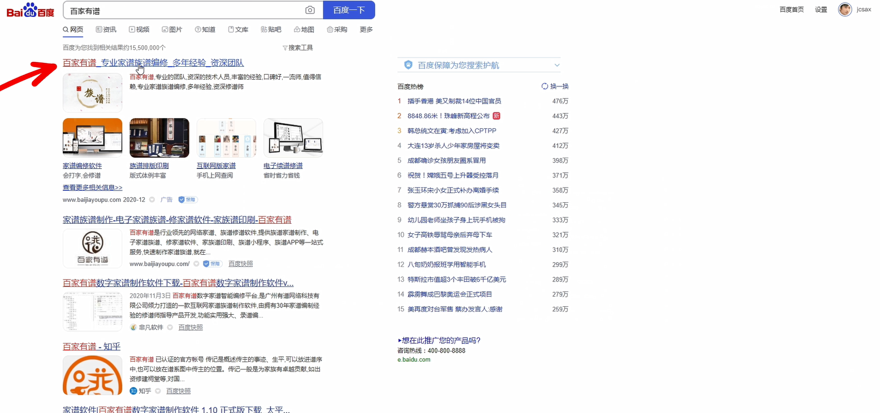The image size is (881, 413).
Task: Switch to the 贴吧 tab
Action: (271, 29)
